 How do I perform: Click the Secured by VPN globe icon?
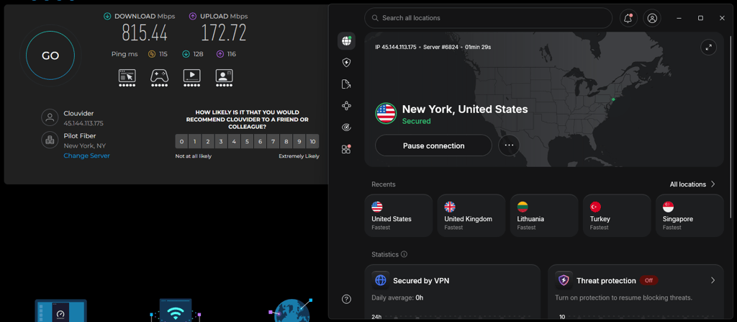[x=380, y=280]
